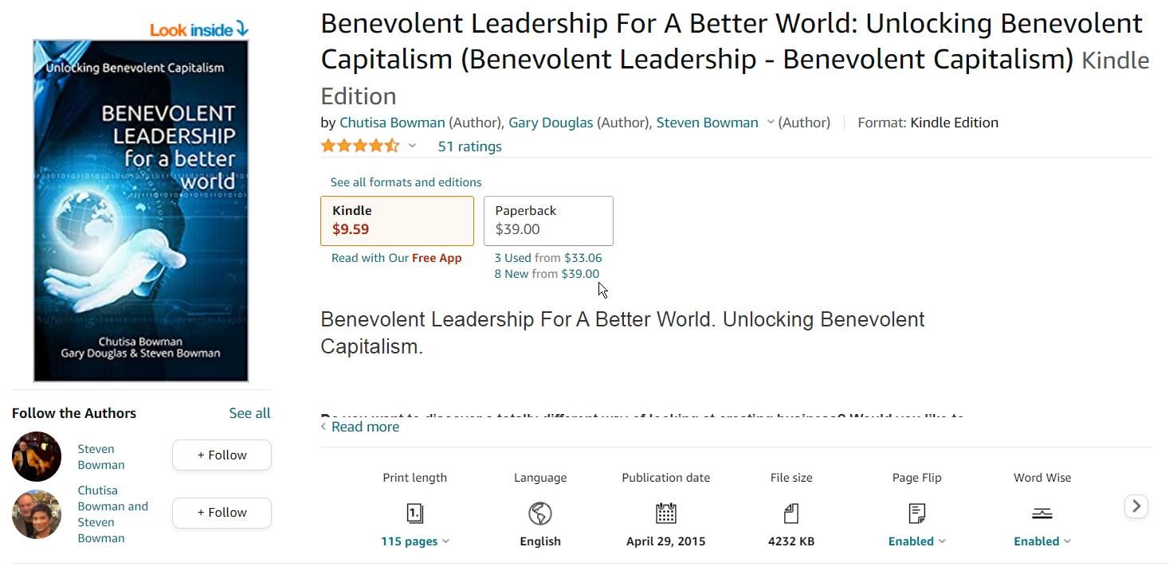Image resolution: width=1169 pixels, height=578 pixels.
Task: Click the Page Flip icon
Action: (x=916, y=514)
